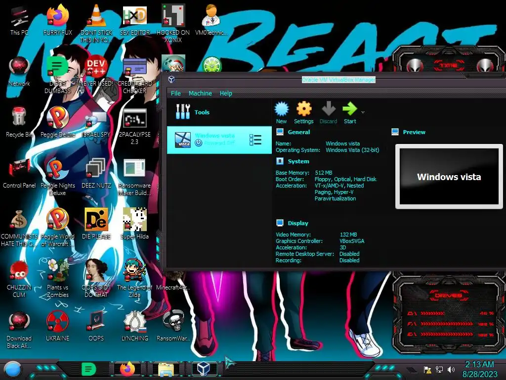Click the F:\ drive bar in DRIVES widget
Screen dimensions: 506x380
[x=450, y=324]
